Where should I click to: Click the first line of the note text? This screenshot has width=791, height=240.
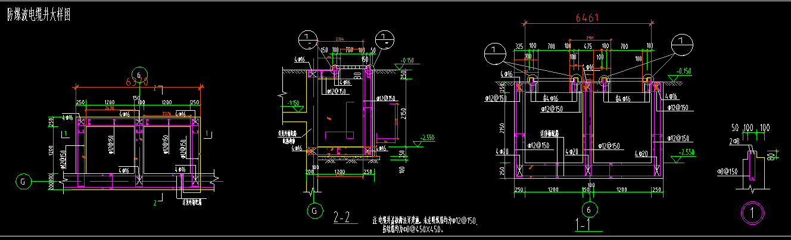pyautogui.click(x=425, y=220)
